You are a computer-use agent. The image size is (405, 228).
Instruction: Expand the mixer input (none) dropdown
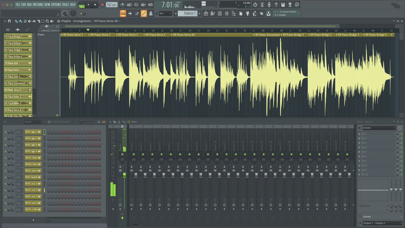[379, 128]
